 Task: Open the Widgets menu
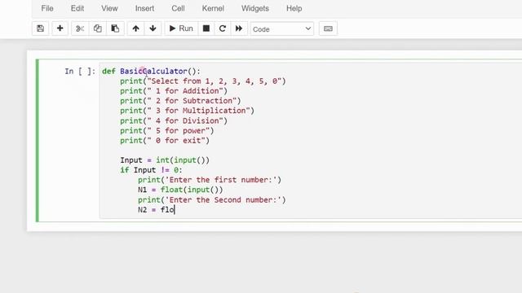(x=255, y=8)
